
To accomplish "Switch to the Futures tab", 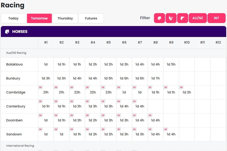I will point(91,18).
